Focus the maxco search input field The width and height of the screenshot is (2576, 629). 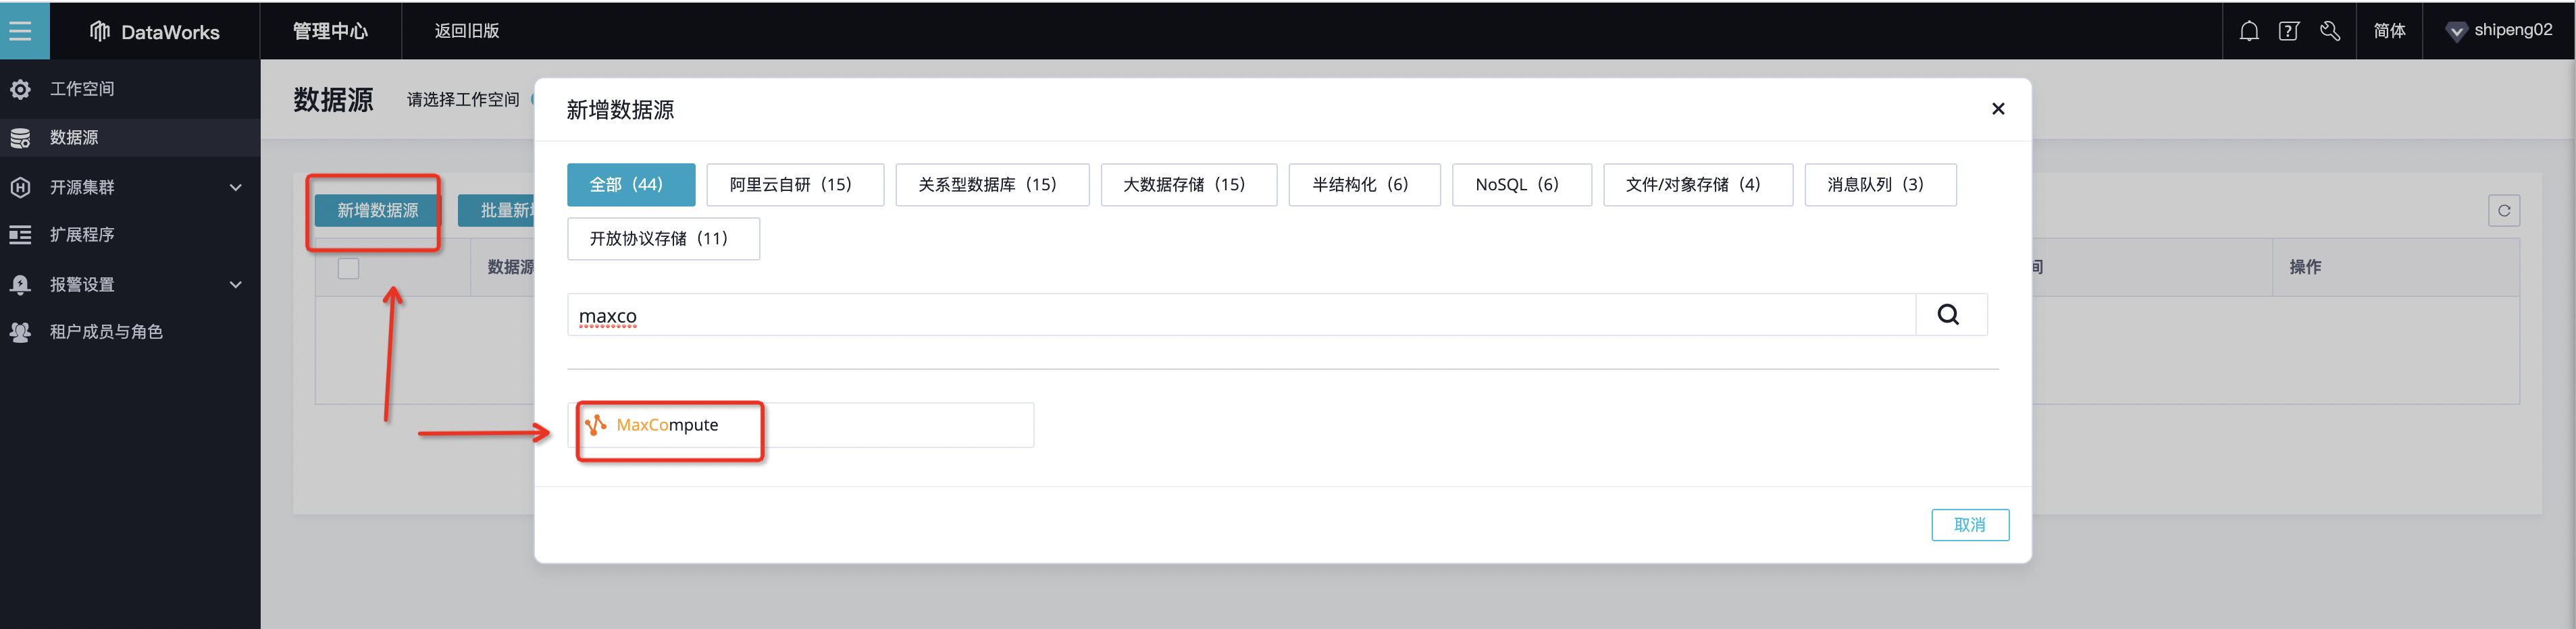click(1241, 315)
